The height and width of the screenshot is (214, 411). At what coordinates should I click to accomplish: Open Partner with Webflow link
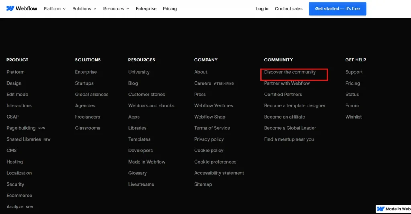point(287,83)
